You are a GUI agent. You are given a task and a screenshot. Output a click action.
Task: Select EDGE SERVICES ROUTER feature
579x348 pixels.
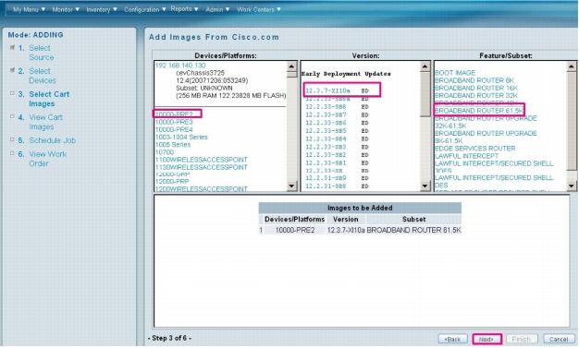click(x=474, y=149)
